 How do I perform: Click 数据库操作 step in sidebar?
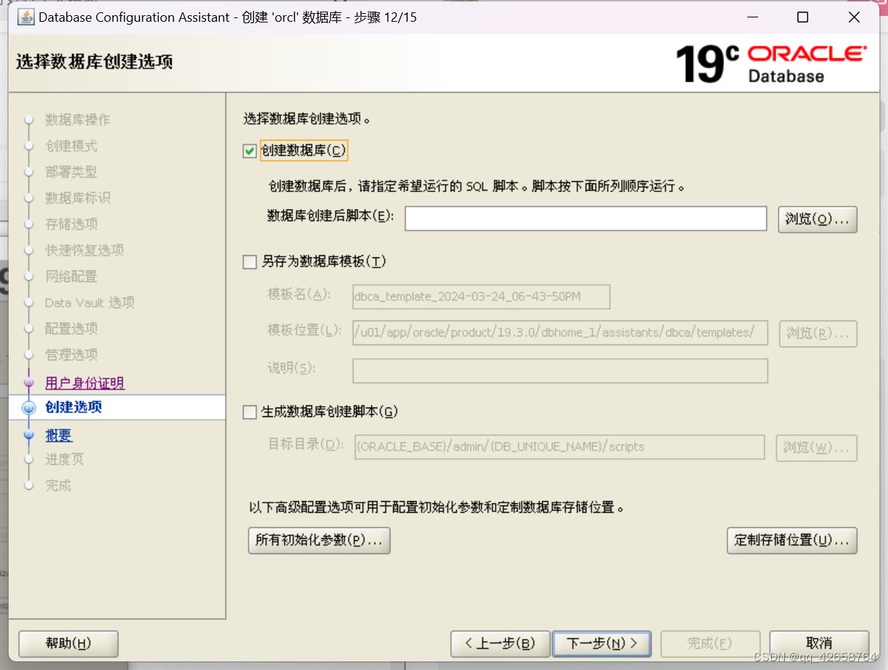[78, 120]
